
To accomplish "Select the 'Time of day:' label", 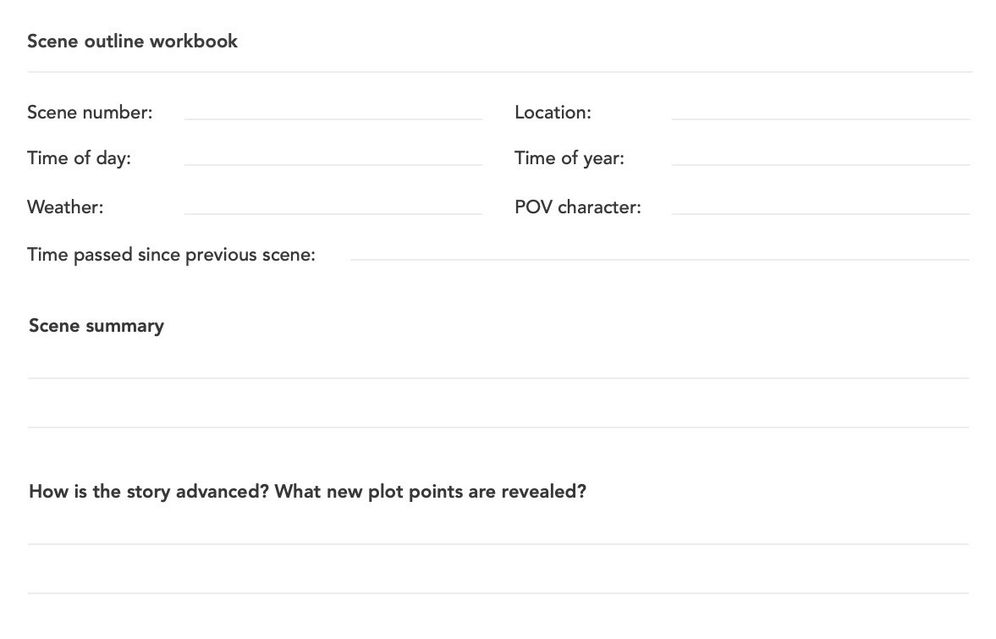I will 79,158.
